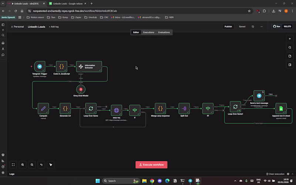Select the Campain edit node

tap(43, 109)
